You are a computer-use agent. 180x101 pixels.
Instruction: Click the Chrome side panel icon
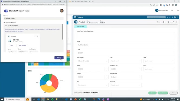click(x=173, y=5)
